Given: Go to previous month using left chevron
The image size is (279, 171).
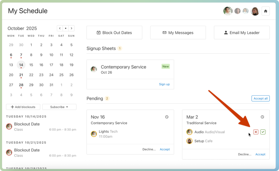Looking at the screenshot, I should [60, 28].
